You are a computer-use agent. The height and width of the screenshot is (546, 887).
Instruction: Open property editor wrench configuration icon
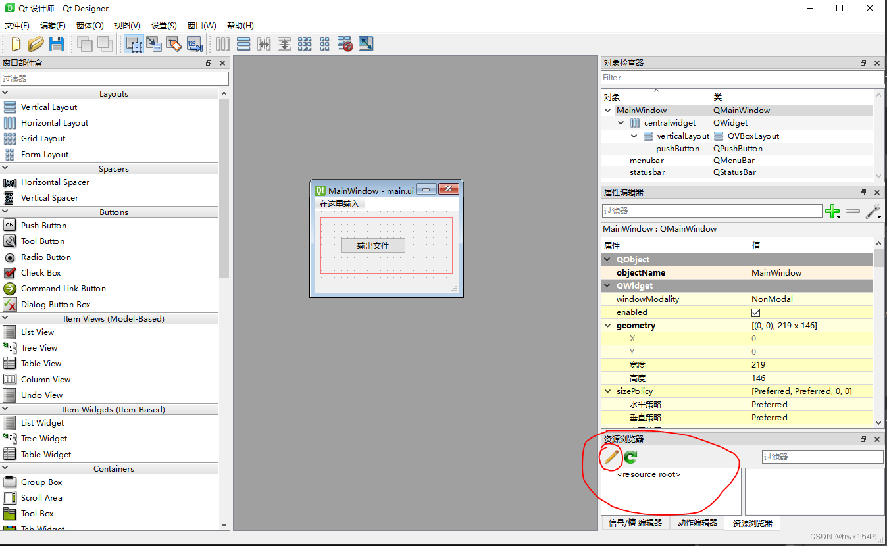click(x=873, y=212)
